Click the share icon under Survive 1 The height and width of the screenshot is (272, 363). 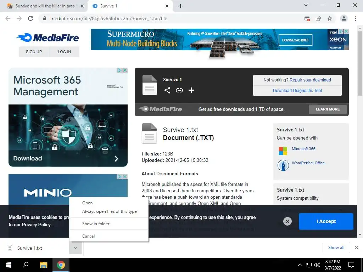click(x=167, y=90)
